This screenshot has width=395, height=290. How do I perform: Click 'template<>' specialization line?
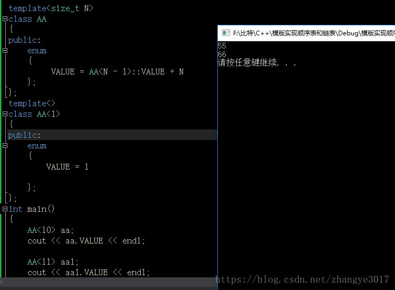(x=32, y=104)
